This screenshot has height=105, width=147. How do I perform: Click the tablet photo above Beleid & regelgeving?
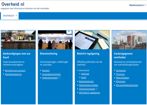(x=92, y=40)
